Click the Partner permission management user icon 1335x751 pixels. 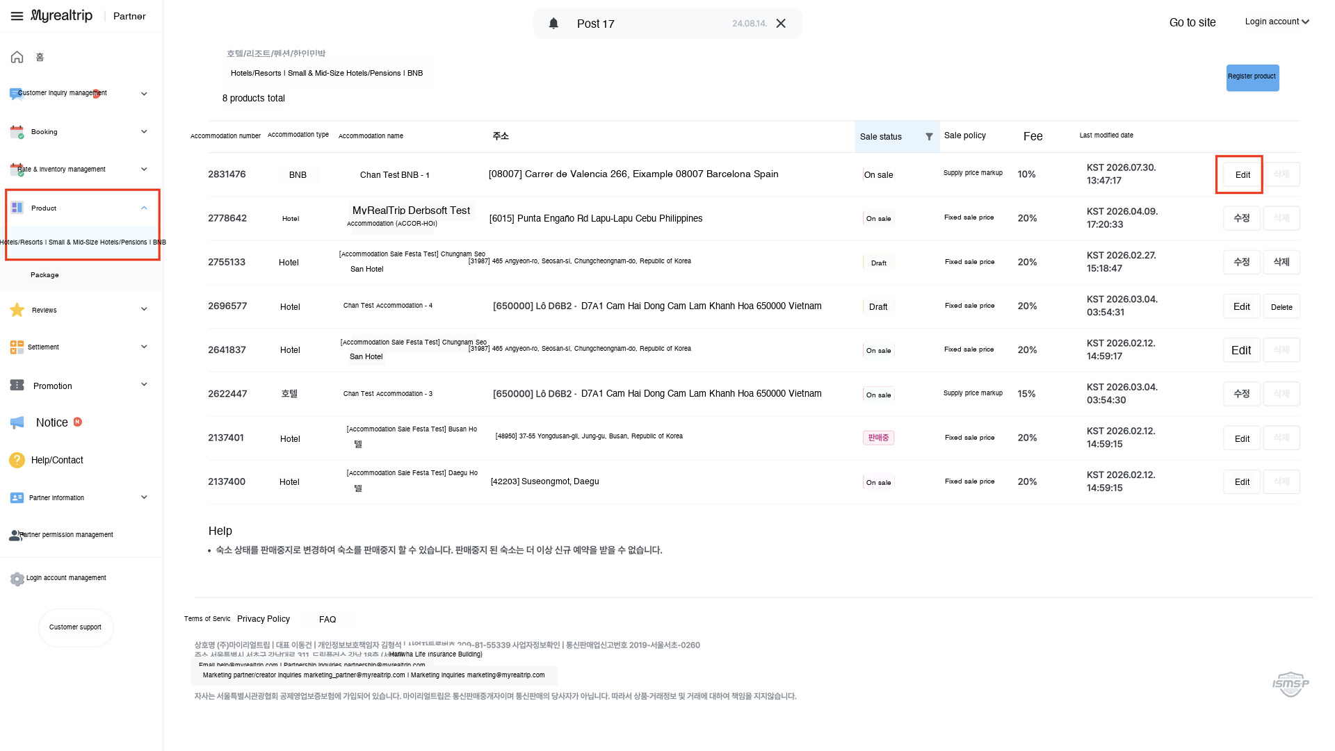pyautogui.click(x=15, y=535)
